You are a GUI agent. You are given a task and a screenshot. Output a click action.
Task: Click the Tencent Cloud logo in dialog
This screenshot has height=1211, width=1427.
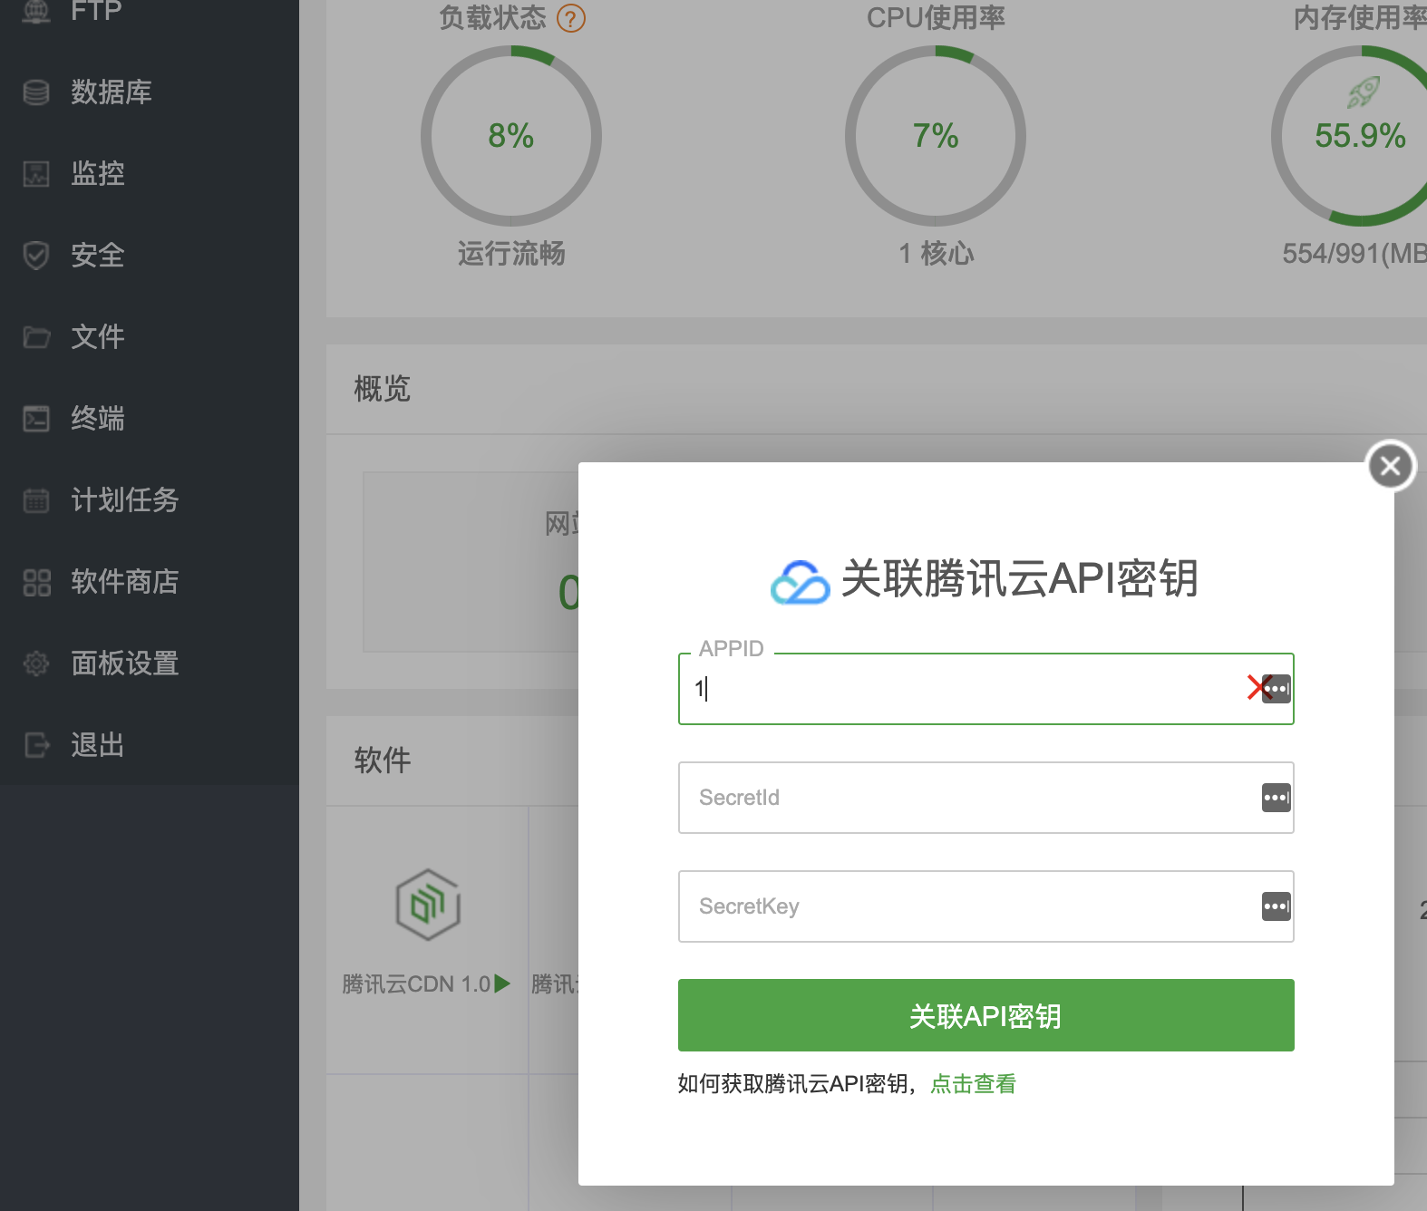coord(800,581)
